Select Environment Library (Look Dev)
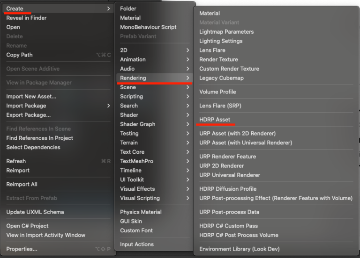360x258 pixels. (239, 249)
